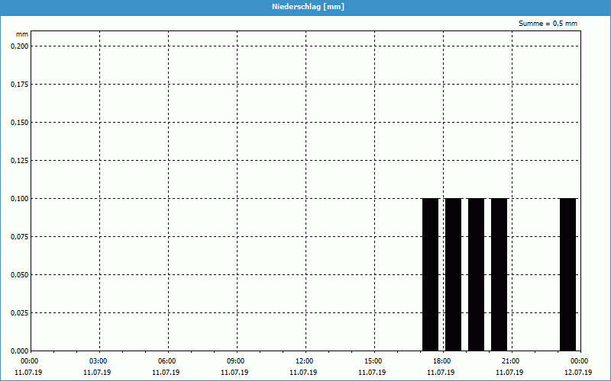
Task: Click the 12.07.19 date label
Action: point(578,373)
